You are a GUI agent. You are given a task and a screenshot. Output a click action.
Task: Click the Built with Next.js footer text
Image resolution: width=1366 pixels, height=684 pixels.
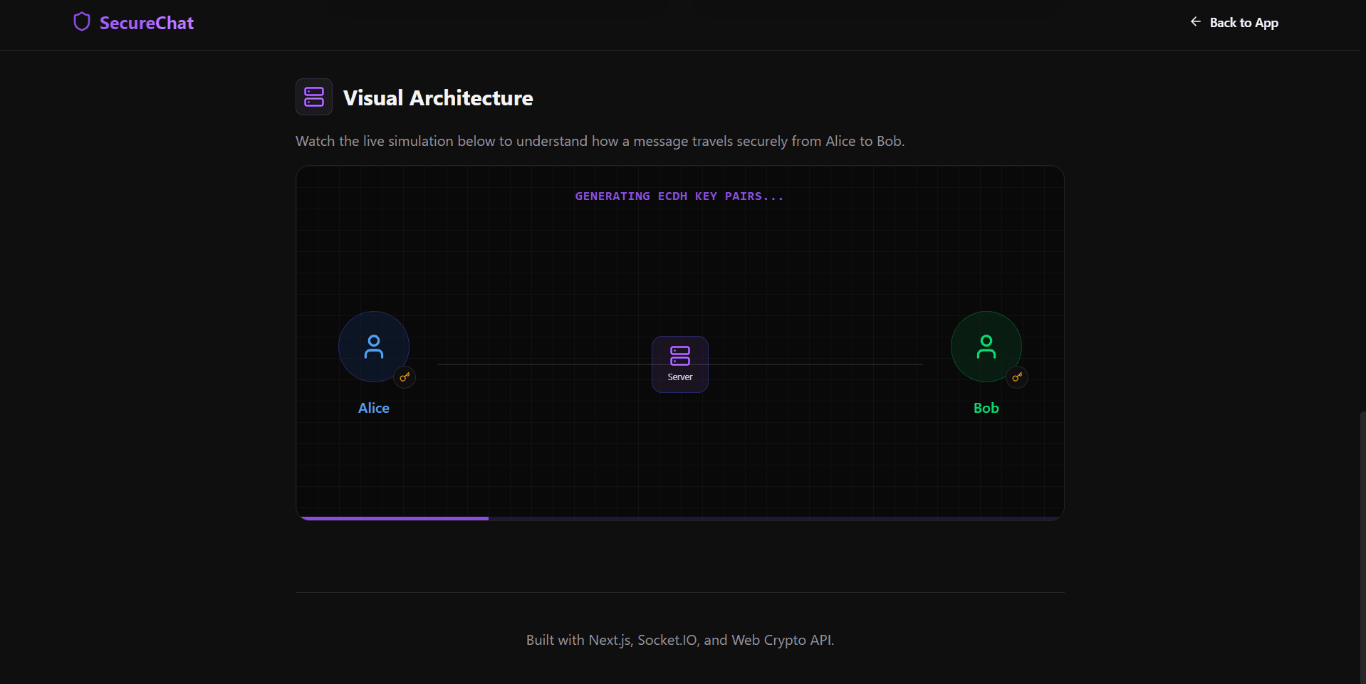(x=679, y=640)
